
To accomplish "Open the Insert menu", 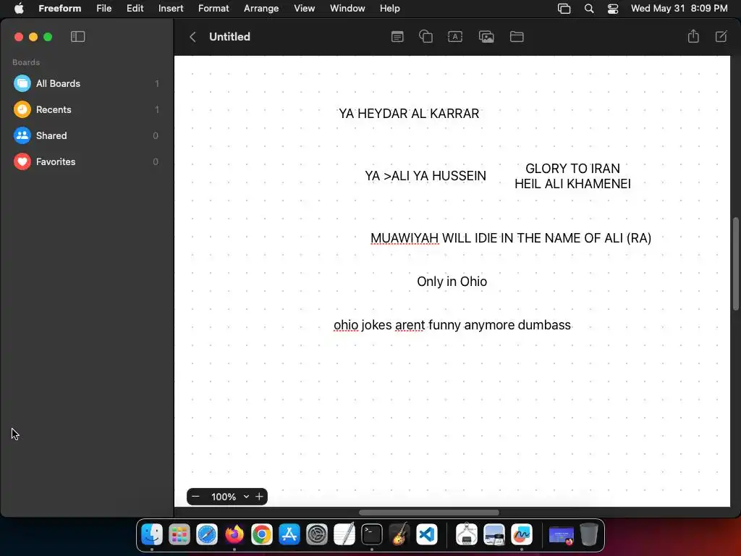I will click(x=171, y=8).
